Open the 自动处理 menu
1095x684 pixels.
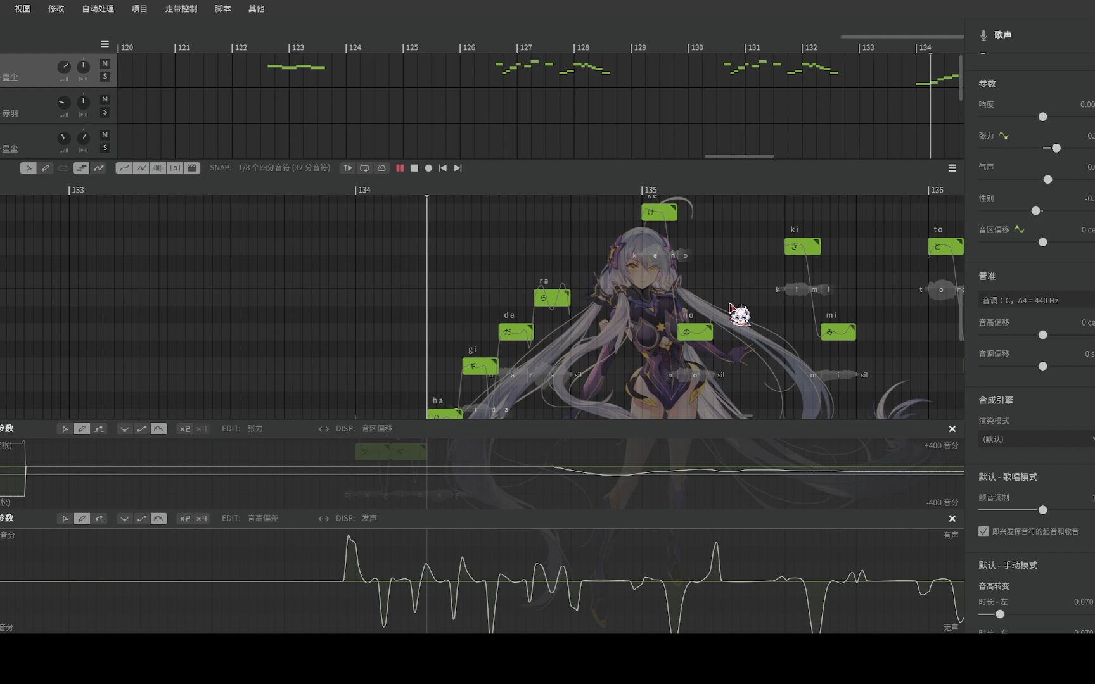[98, 9]
